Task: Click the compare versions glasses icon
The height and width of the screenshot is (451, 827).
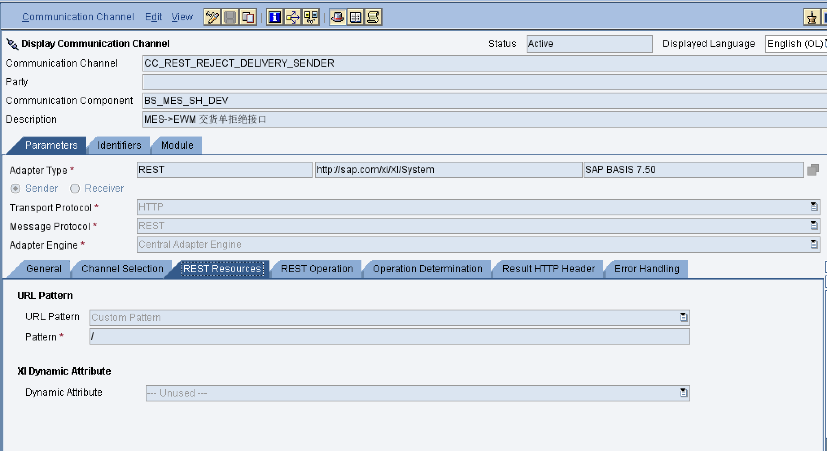Action: coord(311,17)
